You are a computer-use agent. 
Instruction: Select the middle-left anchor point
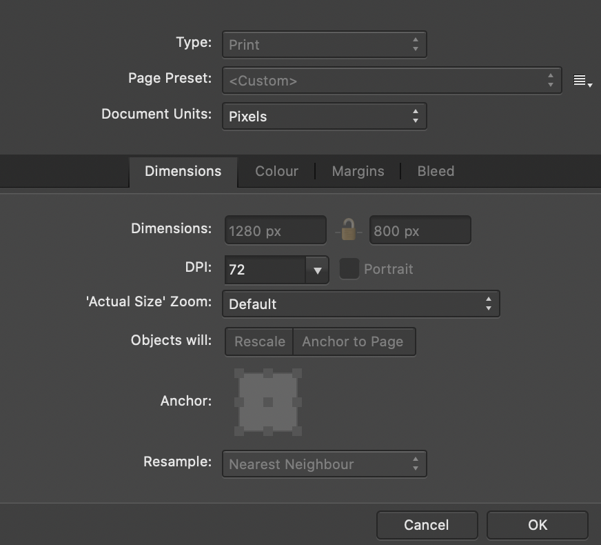coord(238,402)
